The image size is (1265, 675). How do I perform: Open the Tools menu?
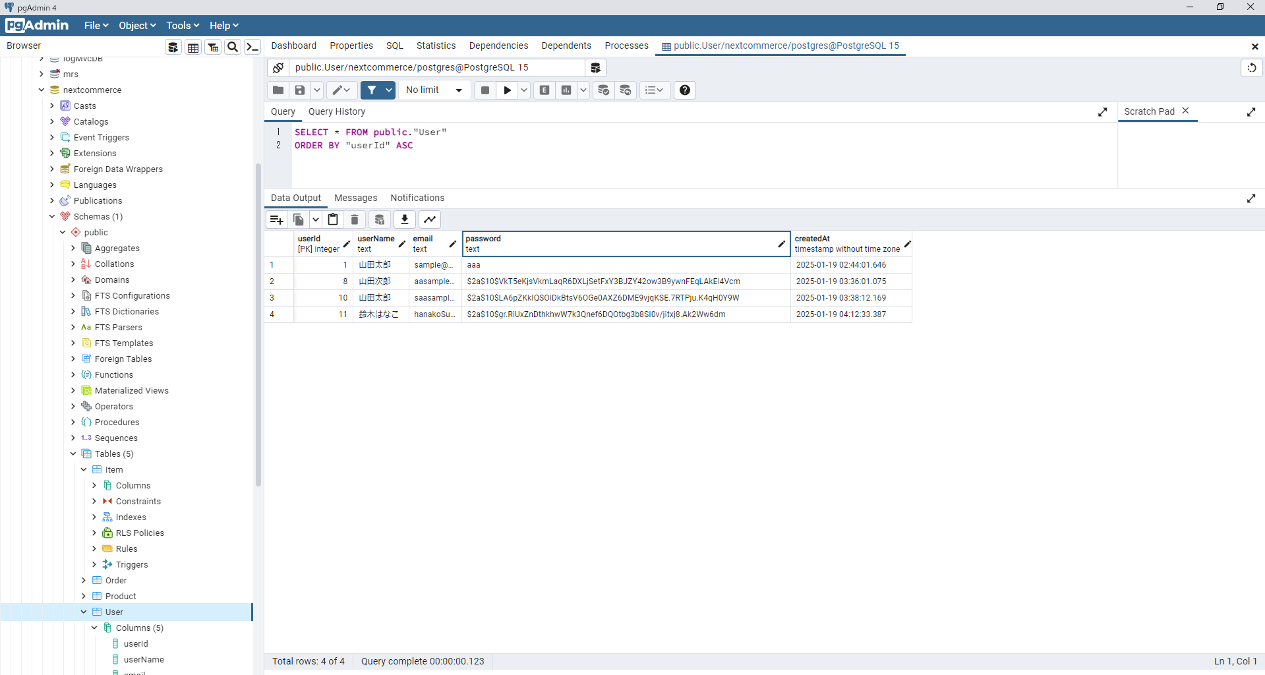point(183,26)
